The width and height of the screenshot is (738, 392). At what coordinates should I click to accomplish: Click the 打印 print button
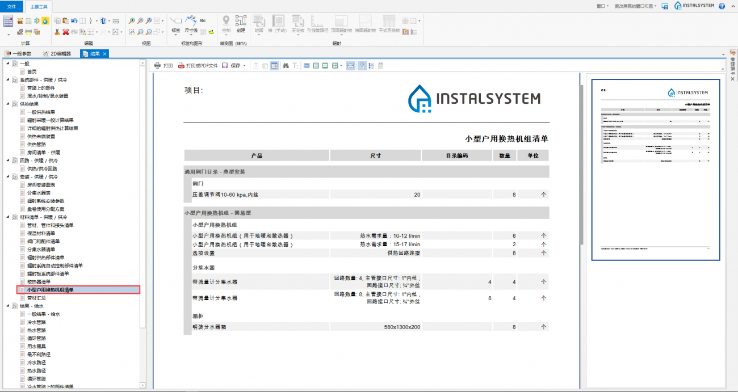pyautogui.click(x=163, y=66)
